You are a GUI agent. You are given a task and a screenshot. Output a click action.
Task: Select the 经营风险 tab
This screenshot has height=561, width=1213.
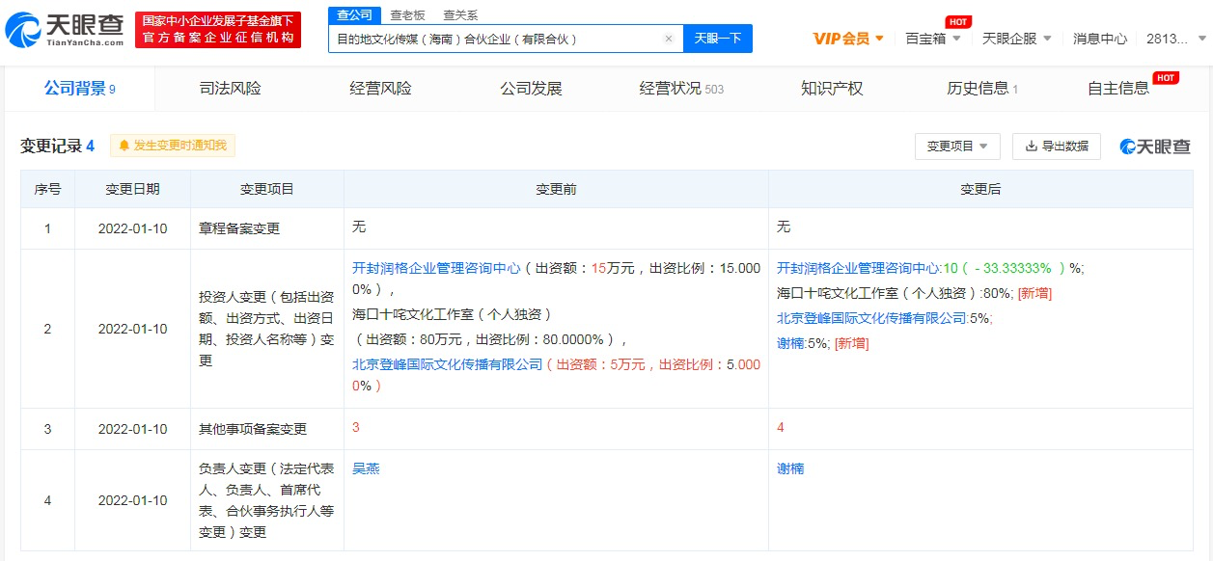[380, 89]
